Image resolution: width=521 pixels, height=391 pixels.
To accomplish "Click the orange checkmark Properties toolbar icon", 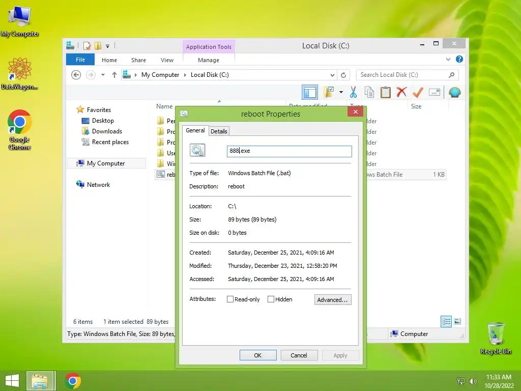I will (x=418, y=92).
